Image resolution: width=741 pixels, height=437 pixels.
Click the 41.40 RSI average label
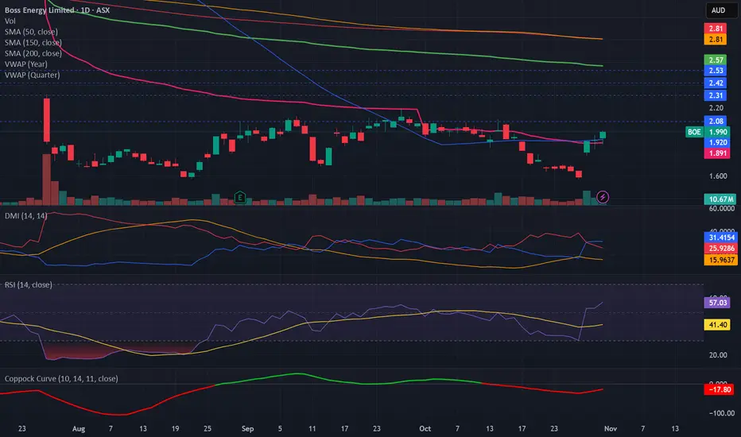click(x=717, y=324)
